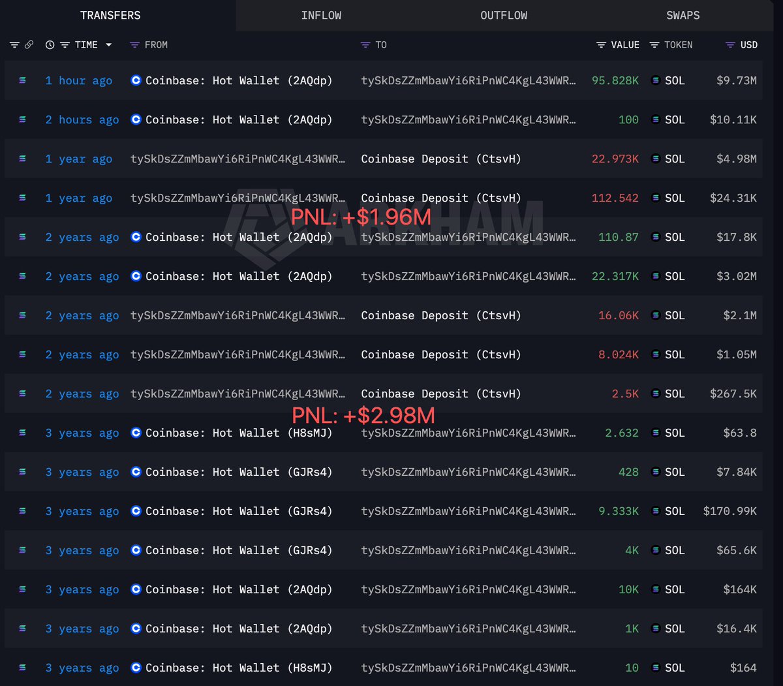This screenshot has height=686, width=783.
Task: Click SOL token icon in the $63.8 row
Action: coord(656,433)
